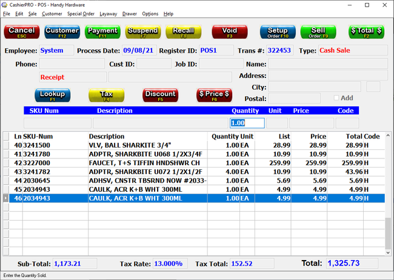This screenshot has height=280, width=394.
Task: Click the Trans # value 322453
Action: point(279,50)
